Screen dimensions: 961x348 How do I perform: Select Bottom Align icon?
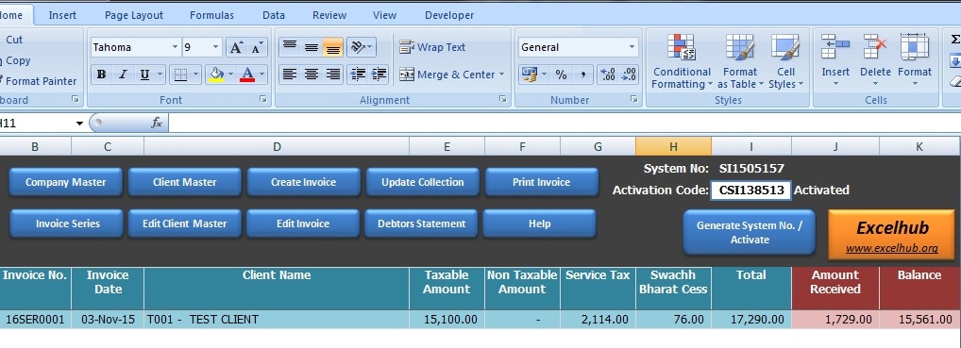tap(333, 47)
